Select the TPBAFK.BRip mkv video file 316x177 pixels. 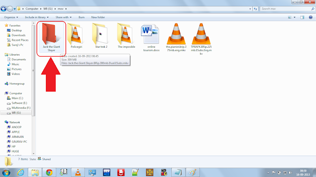pos(201,39)
